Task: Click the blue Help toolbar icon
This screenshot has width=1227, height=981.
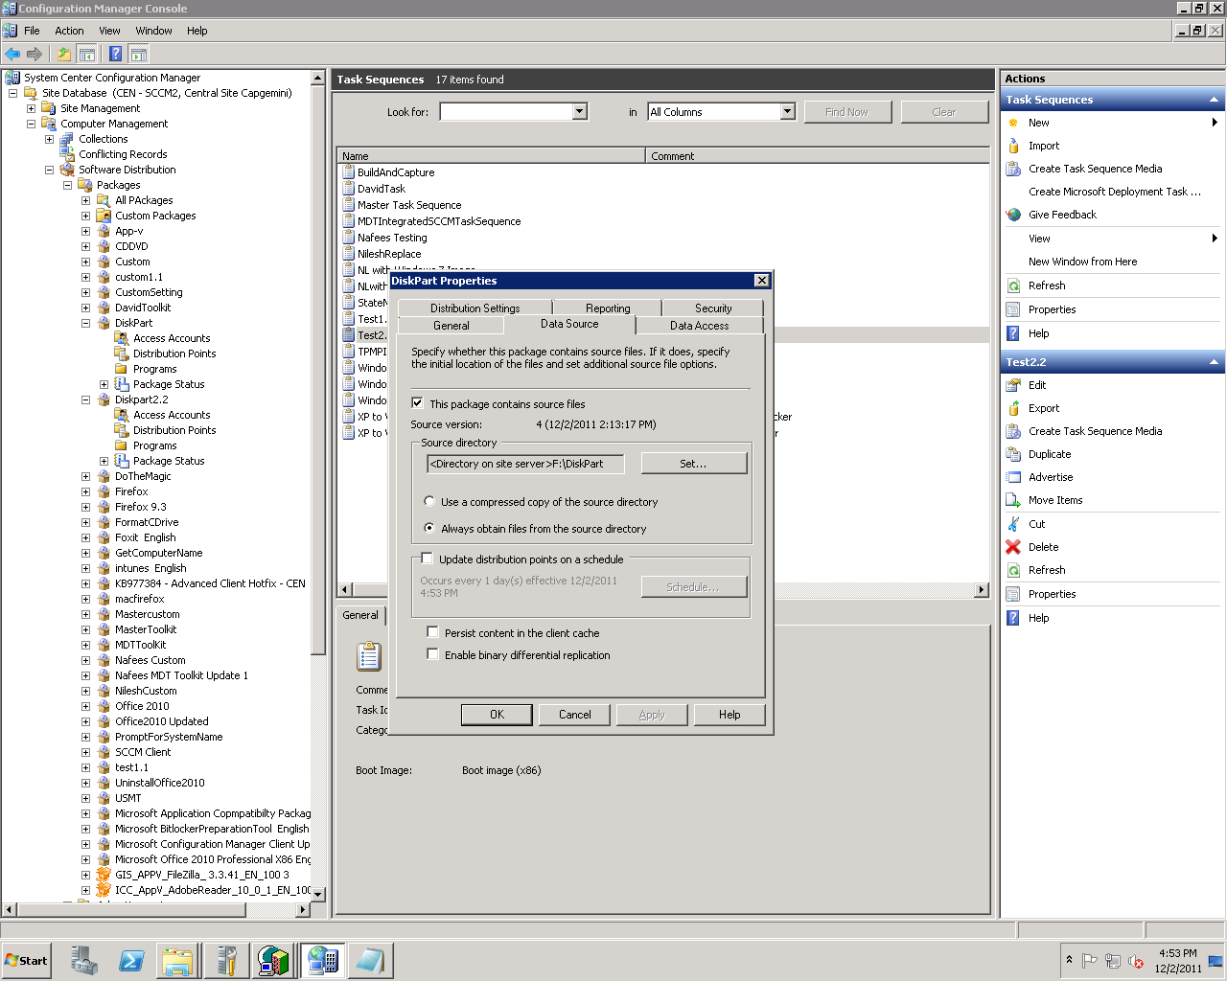Action: (115, 55)
